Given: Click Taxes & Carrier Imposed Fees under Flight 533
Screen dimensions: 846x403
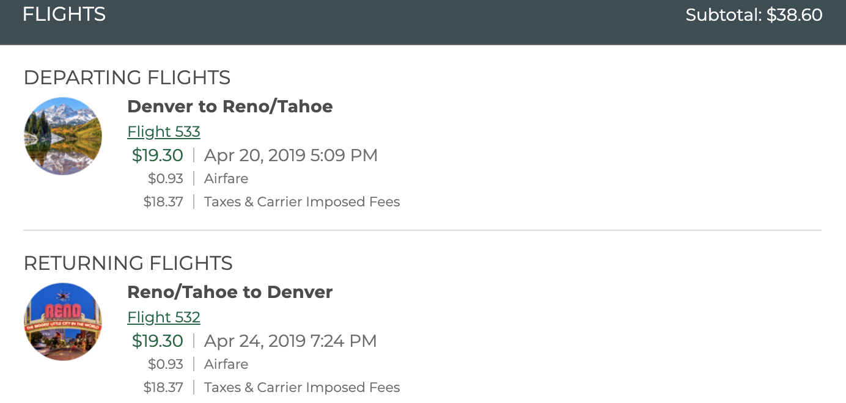Looking at the screenshot, I should pyautogui.click(x=302, y=202).
